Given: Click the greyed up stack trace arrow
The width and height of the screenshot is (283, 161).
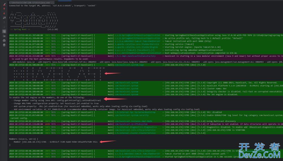Looking at the screenshot, I should [x=4, y=22].
